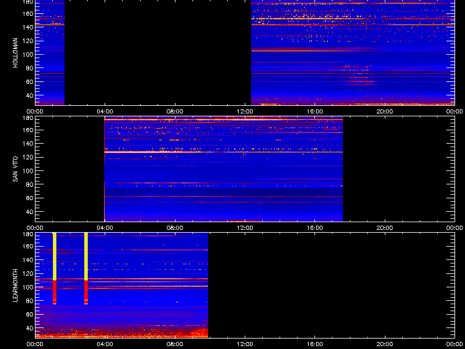465x349 pixels.
Task: Select the 04:00 label under the Holloman panel
Action: 105,112
